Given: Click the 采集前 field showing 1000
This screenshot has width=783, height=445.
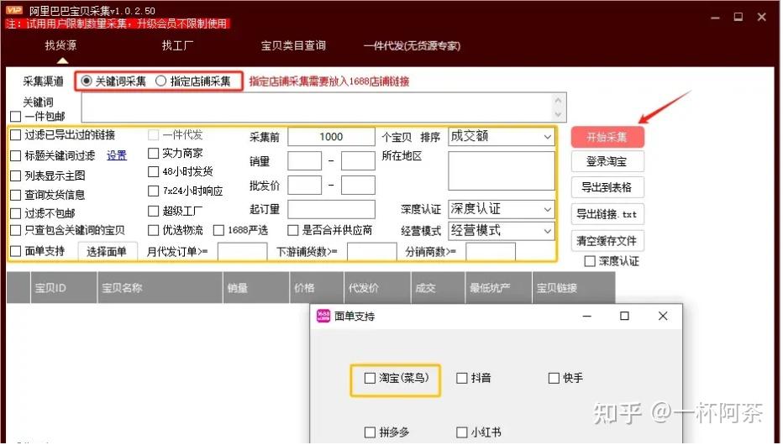Looking at the screenshot, I should point(331,137).
